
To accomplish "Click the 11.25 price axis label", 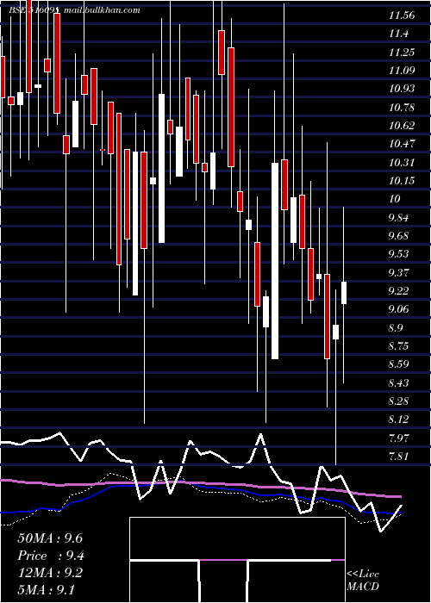I will [402, 53].
